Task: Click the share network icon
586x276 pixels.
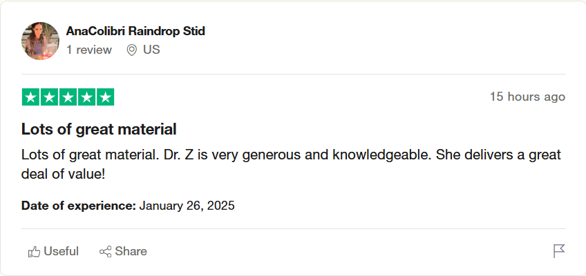Action: 106,252
